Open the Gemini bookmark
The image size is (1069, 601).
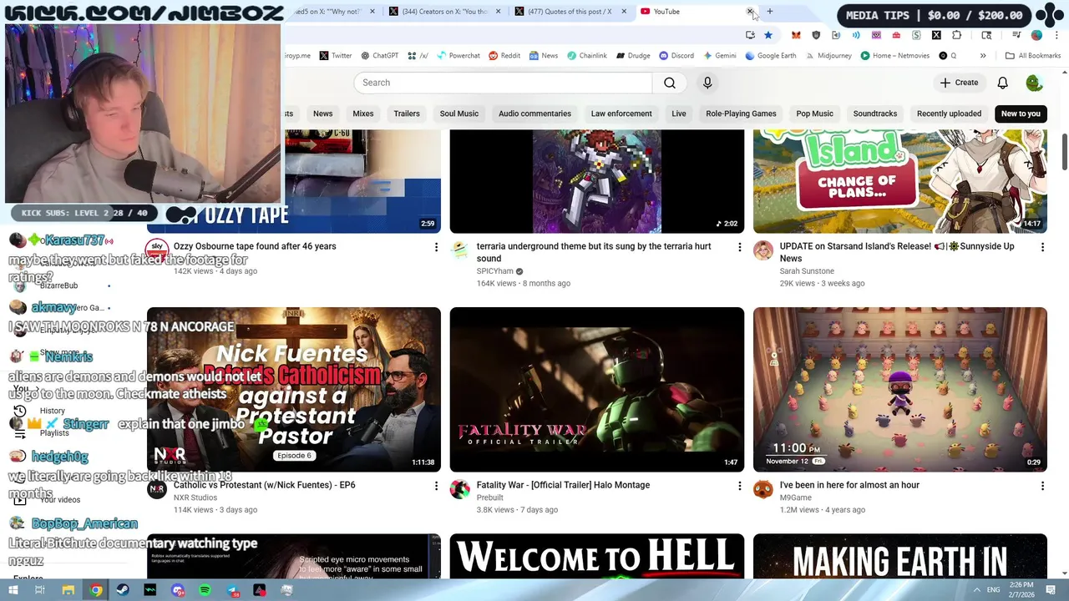[719, 56]
